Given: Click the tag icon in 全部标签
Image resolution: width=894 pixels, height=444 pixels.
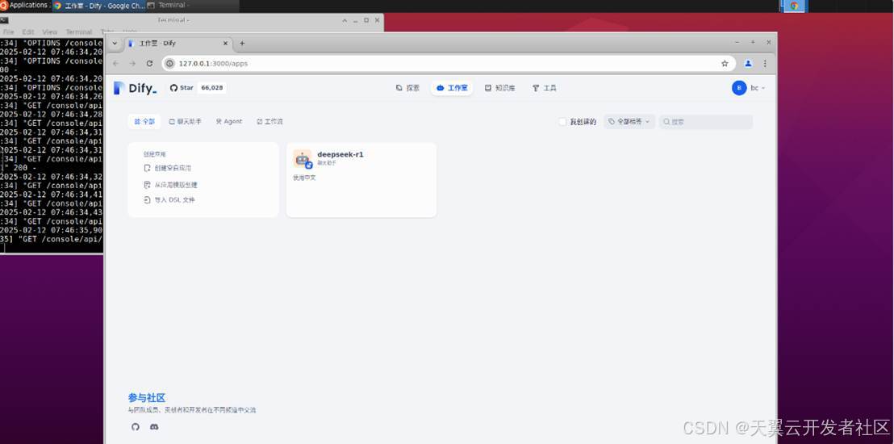Looking at the screenshot, I should tap(612, 122).
